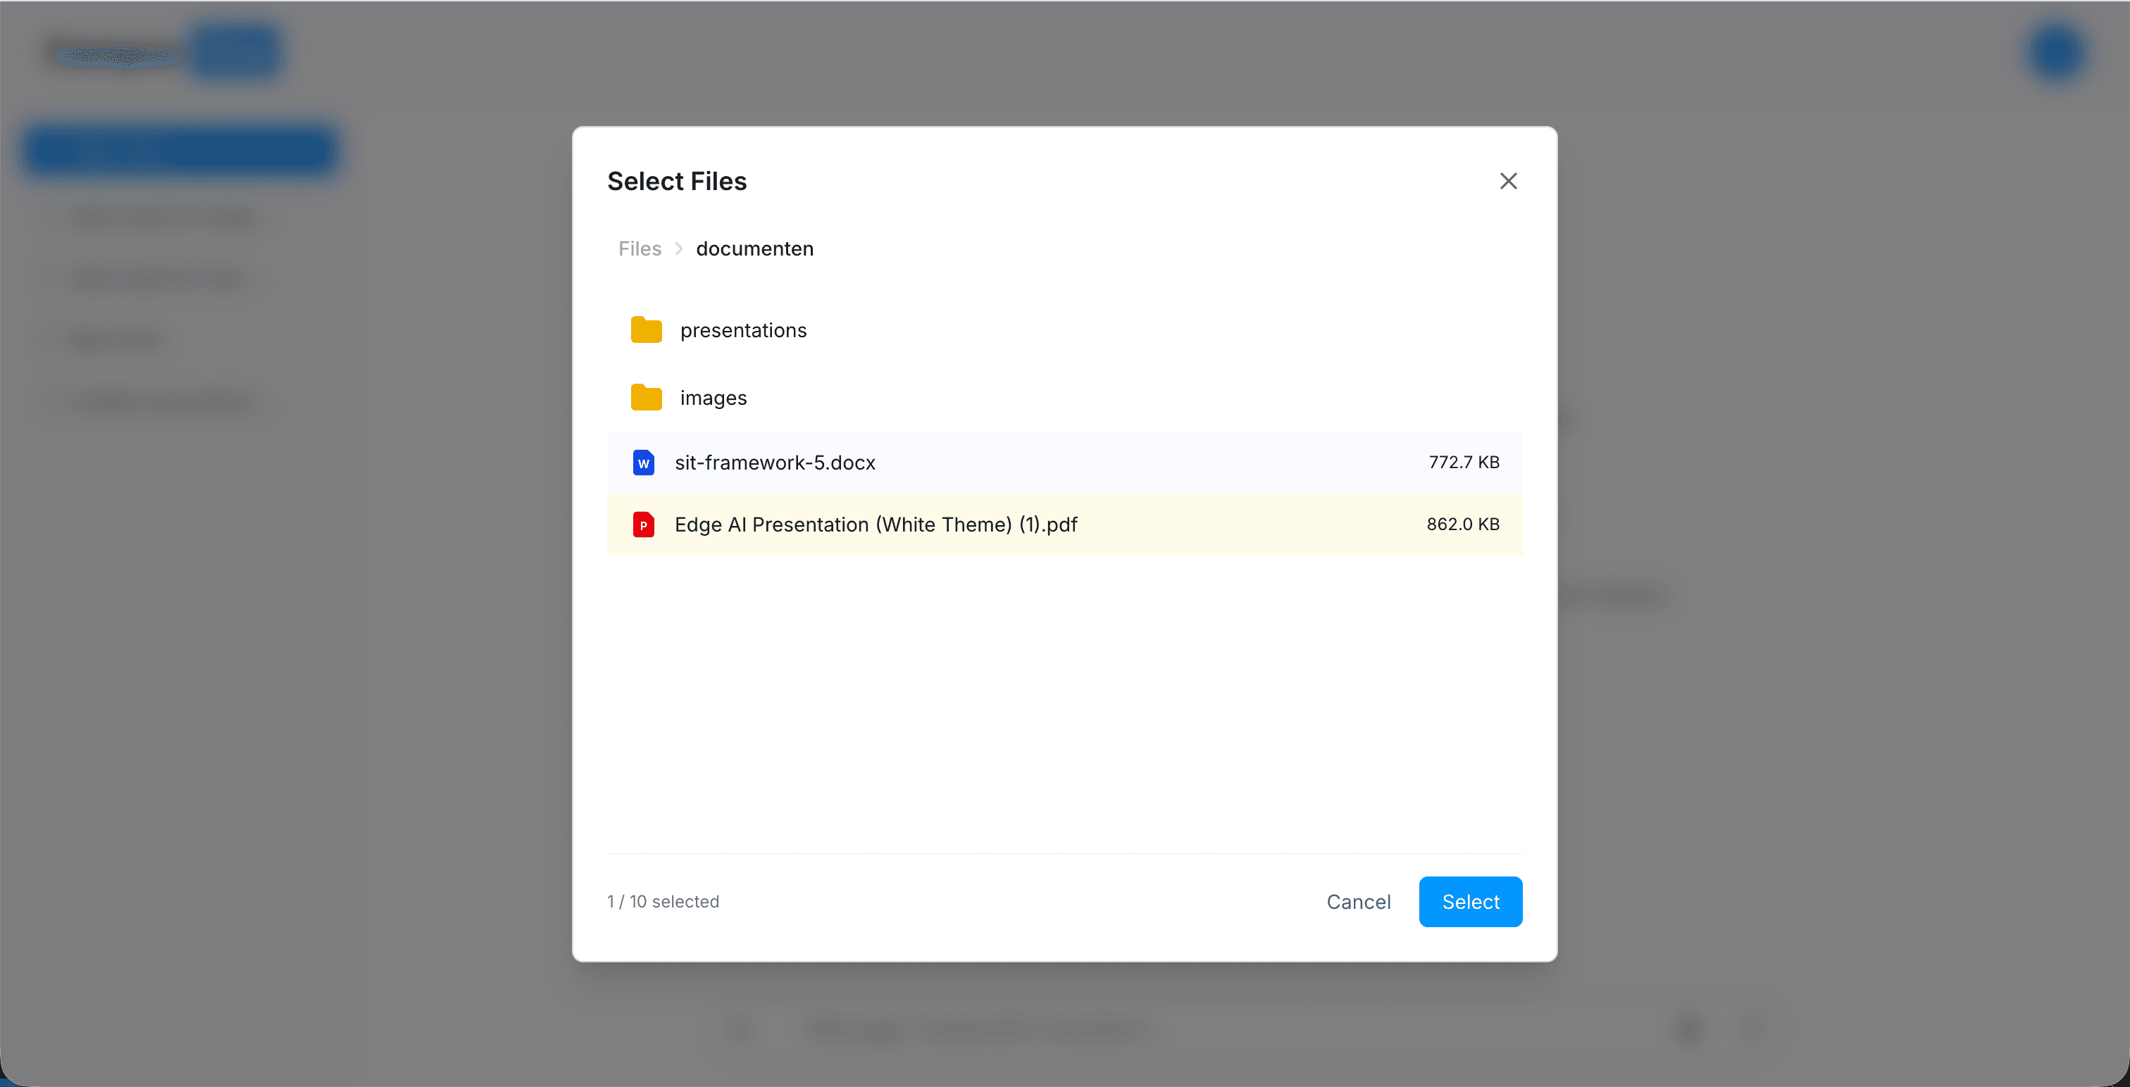Click the 862.0 KB file size label
The image size is (2130, 1087).
pos(1463,523)
